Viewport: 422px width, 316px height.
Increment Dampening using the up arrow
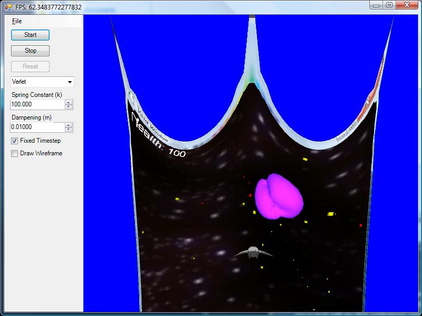click(x=69, y=124)
